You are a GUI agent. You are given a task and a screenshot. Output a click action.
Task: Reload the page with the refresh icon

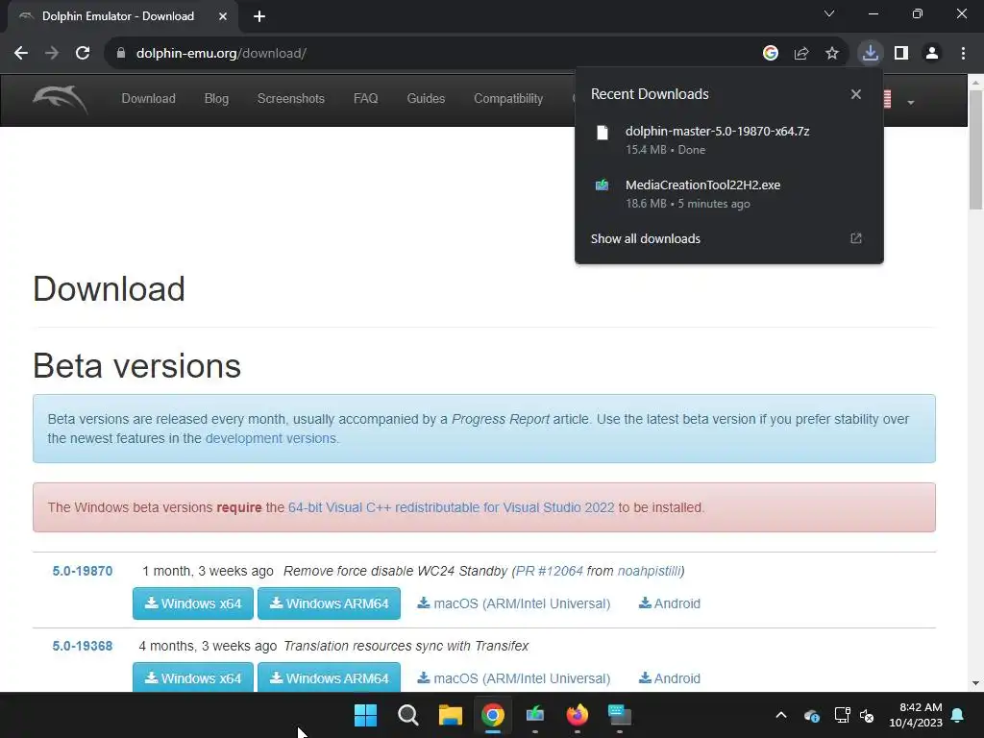83,54
